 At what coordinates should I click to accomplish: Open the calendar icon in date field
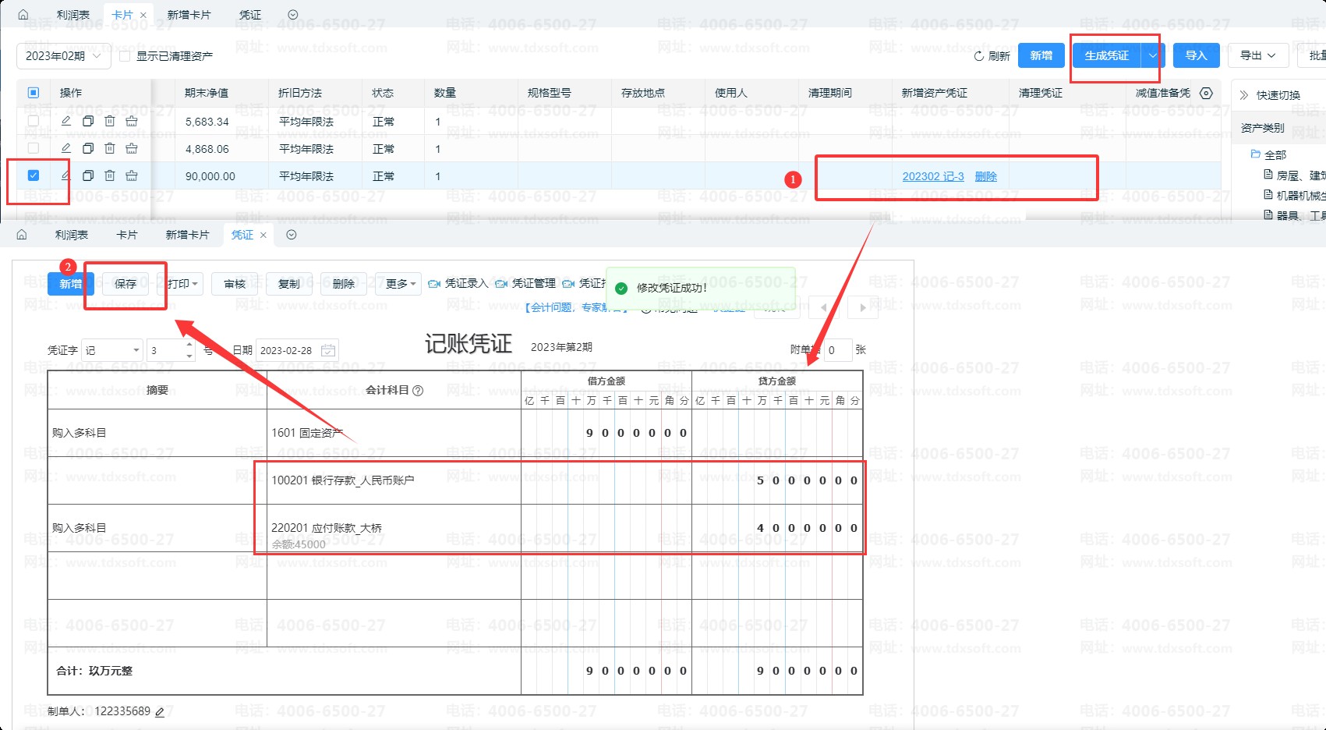[328, 350]
